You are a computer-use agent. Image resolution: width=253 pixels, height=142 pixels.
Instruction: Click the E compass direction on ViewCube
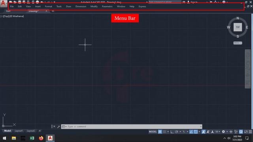click(x=247, y=27)
